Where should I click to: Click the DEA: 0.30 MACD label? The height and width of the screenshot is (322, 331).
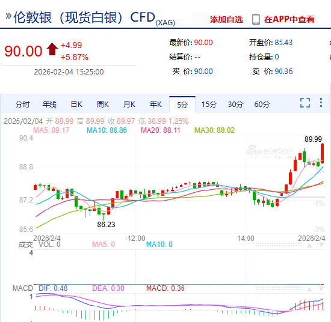tap(108, 288)
